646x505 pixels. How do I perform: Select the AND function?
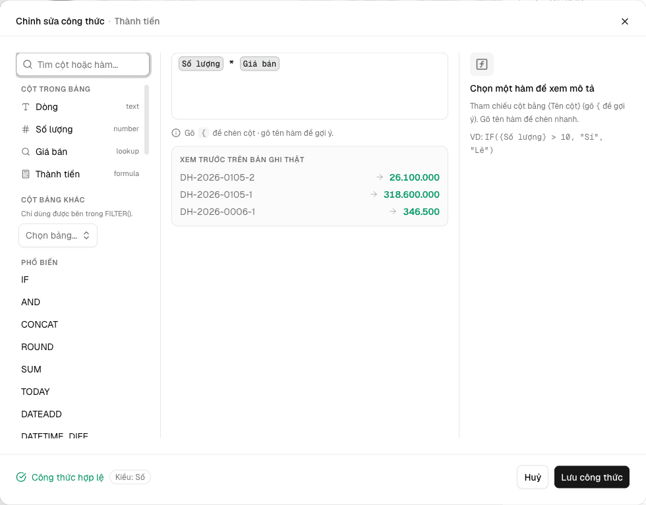click(x=30, y=302)
